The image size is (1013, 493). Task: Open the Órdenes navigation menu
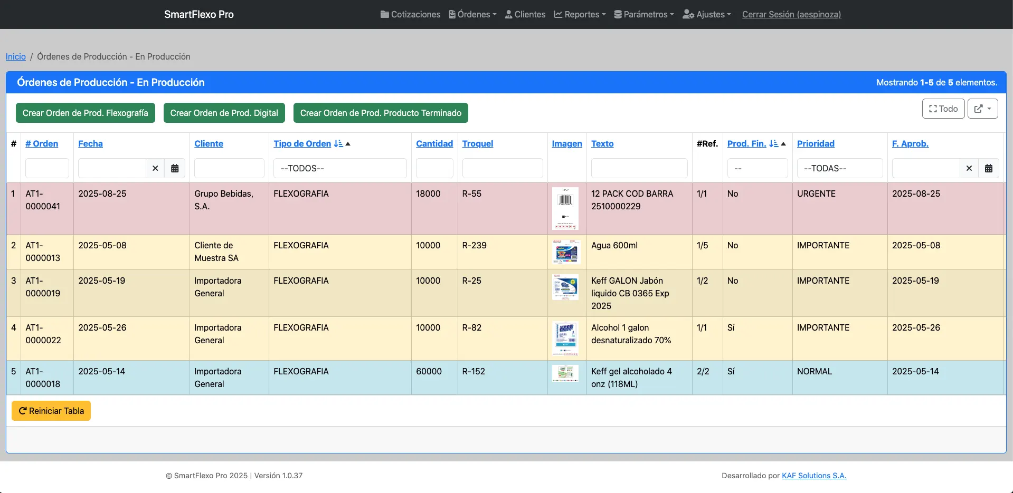coord(472,14)
